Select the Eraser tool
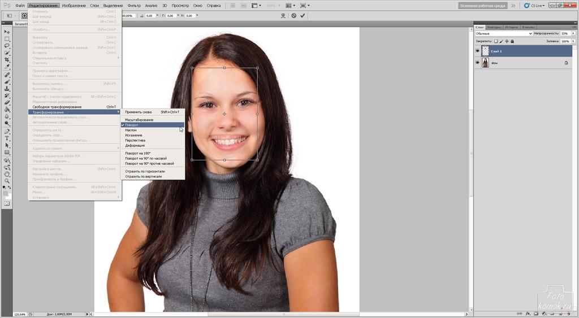 coord(7,103)
